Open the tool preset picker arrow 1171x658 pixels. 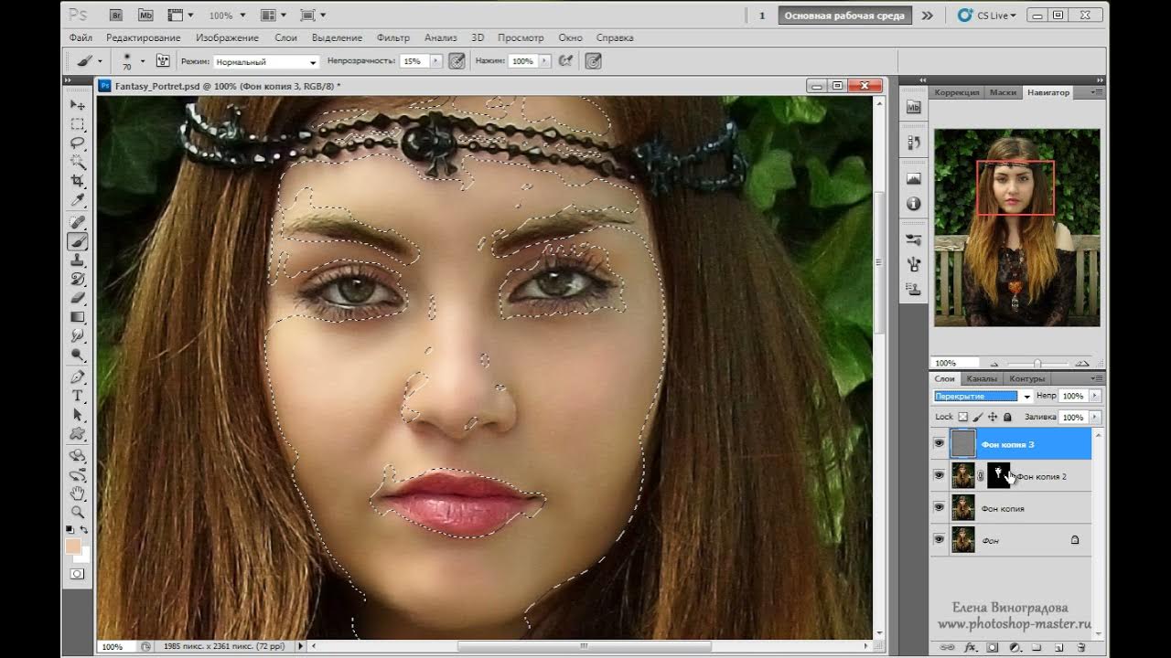pyautogui.click(x=100, y=61)
